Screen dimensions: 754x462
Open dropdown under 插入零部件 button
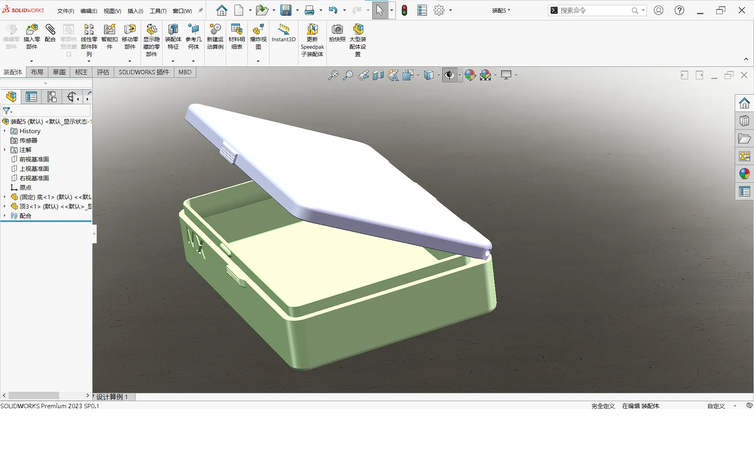tap(31, 61)
